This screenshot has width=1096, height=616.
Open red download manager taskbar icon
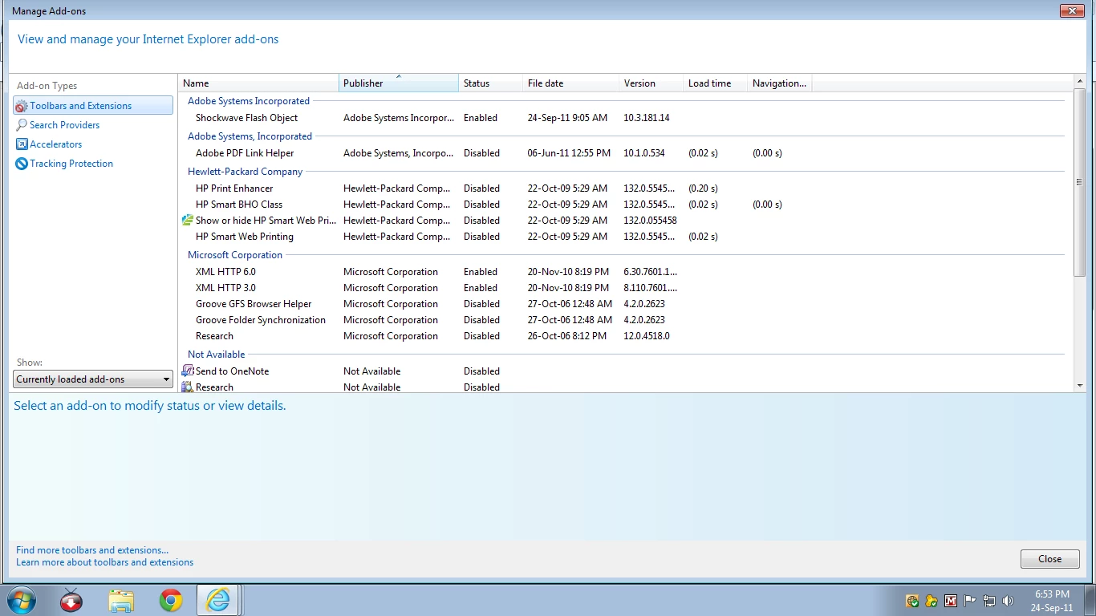71,600
